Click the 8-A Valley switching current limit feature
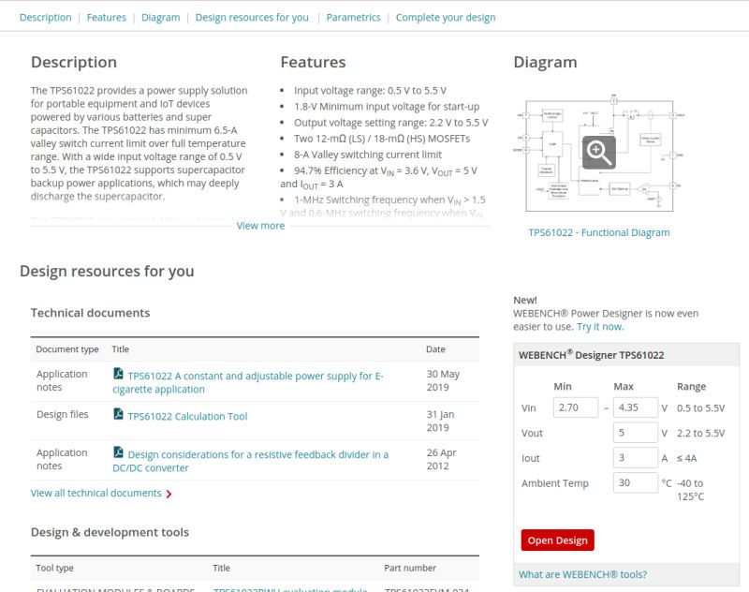 tap(368, 155)
